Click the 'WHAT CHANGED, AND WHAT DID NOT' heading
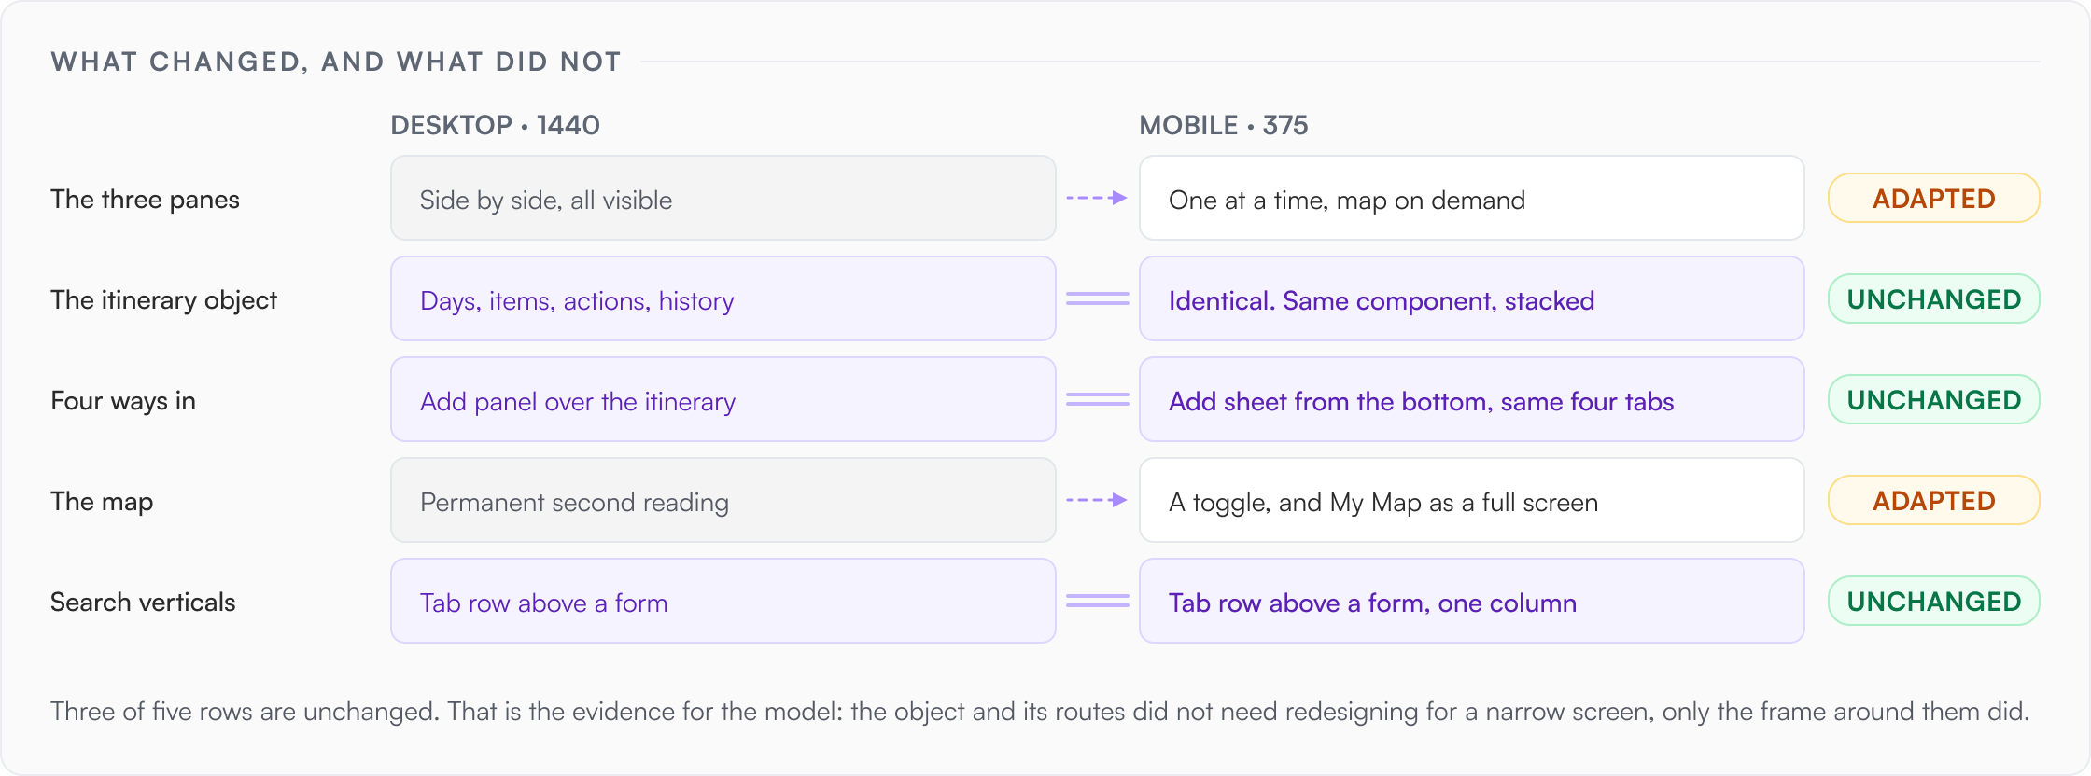 (x=336, y=62)
